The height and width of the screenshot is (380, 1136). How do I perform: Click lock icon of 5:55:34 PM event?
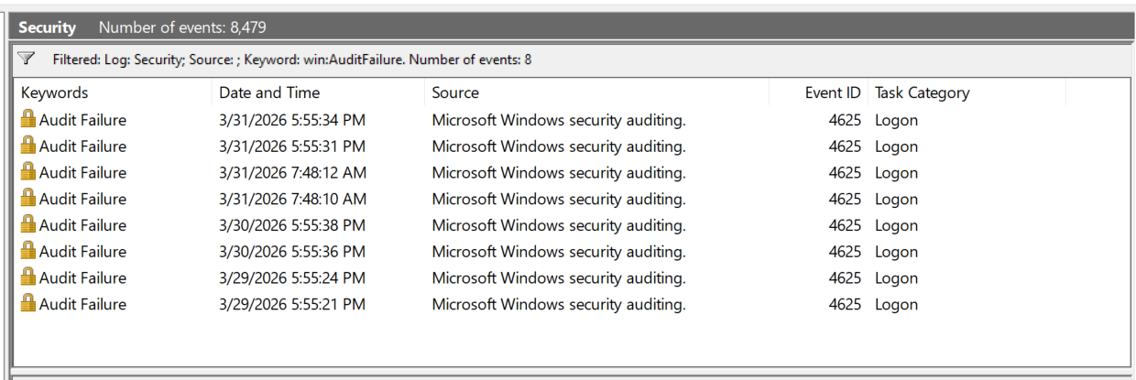(x=28, y=119)
